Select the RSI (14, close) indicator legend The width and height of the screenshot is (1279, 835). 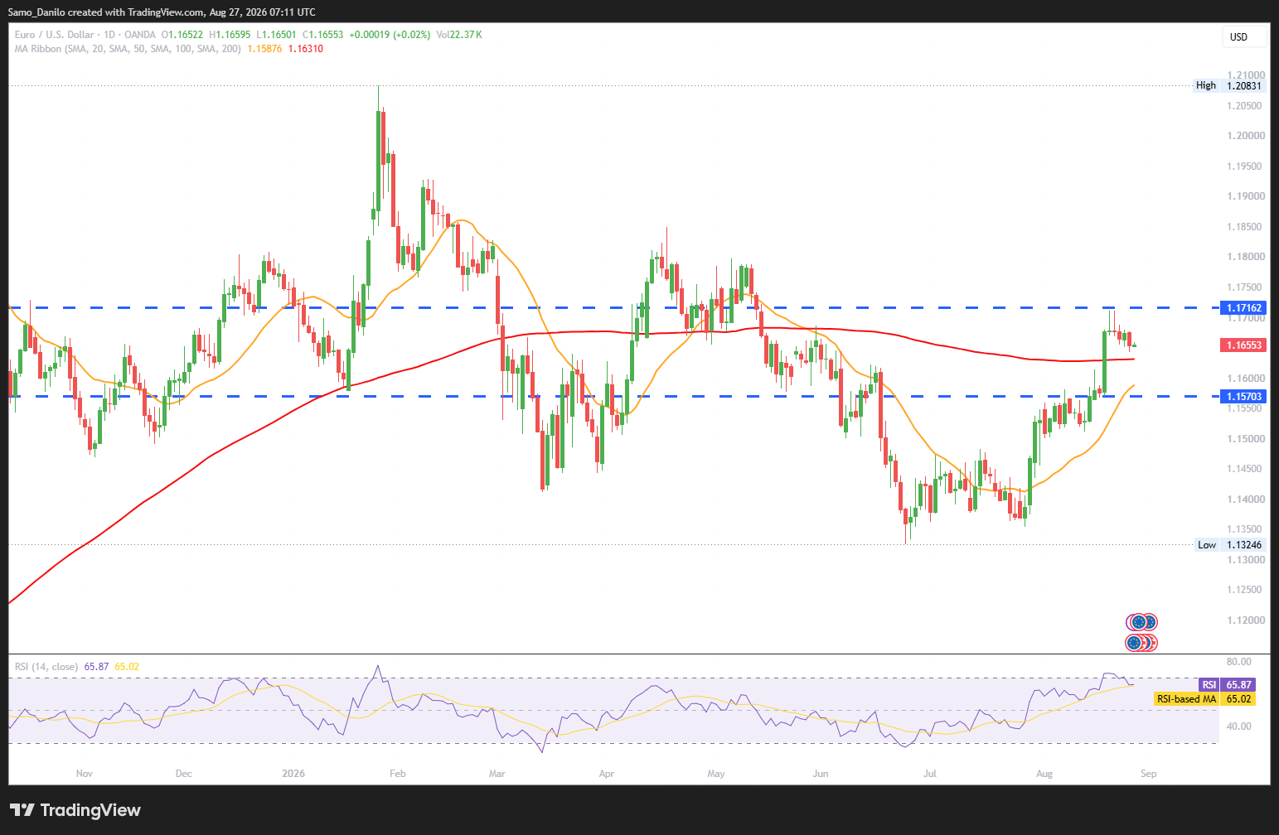[46, 667]
